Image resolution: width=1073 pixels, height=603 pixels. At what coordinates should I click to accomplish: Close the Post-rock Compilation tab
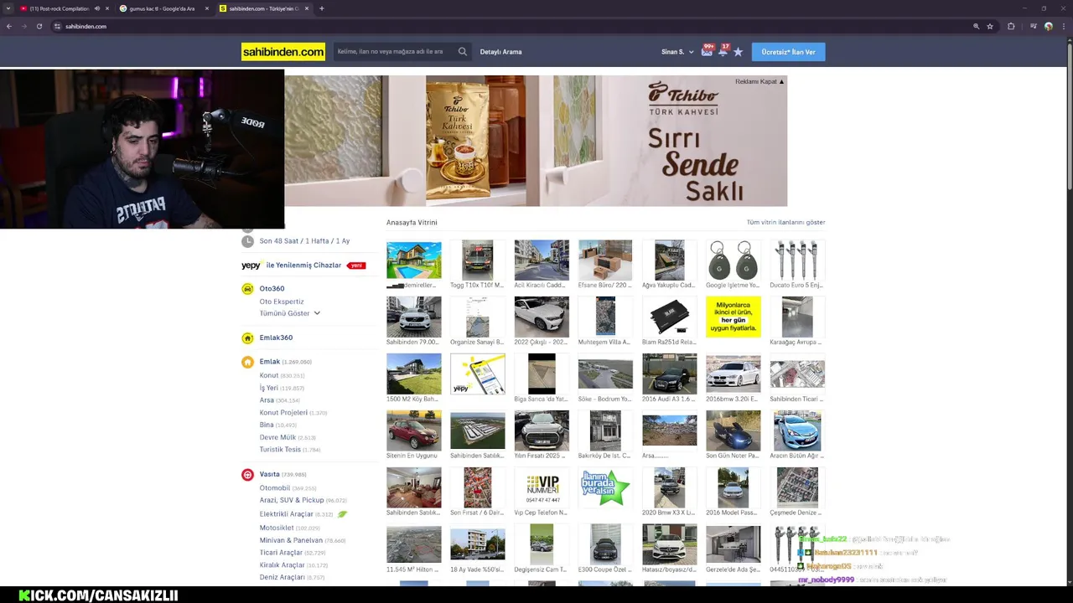point(106,8)
